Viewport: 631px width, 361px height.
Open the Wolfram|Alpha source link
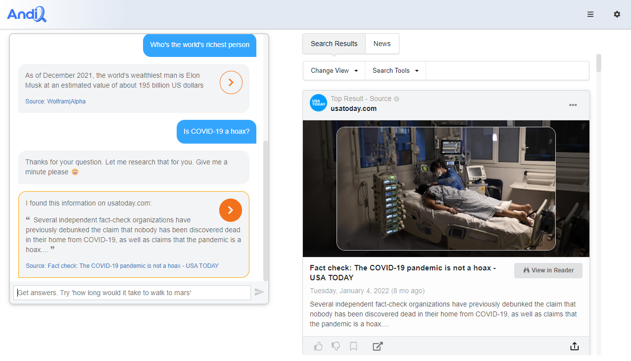pyautogui.click(x=55, y=102)
